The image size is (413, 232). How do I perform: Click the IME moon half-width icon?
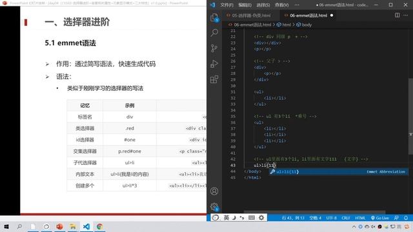234,218
